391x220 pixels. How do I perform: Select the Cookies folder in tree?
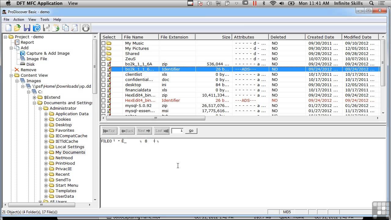tap(63, 119)
